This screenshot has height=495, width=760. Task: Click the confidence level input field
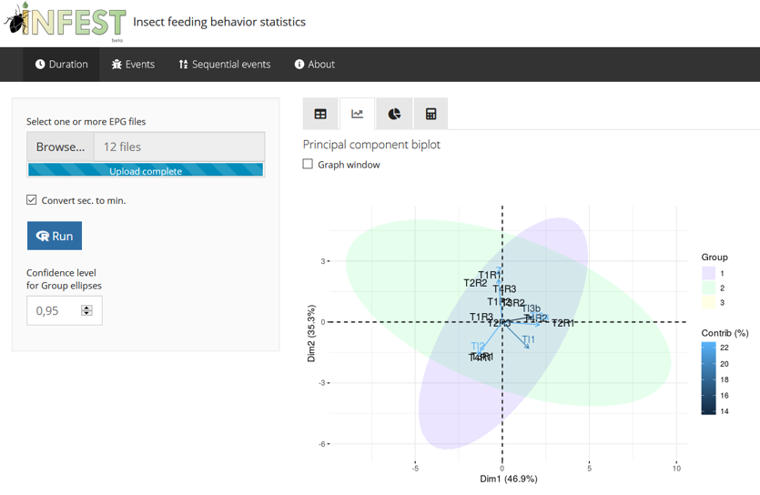pos(65,310)
